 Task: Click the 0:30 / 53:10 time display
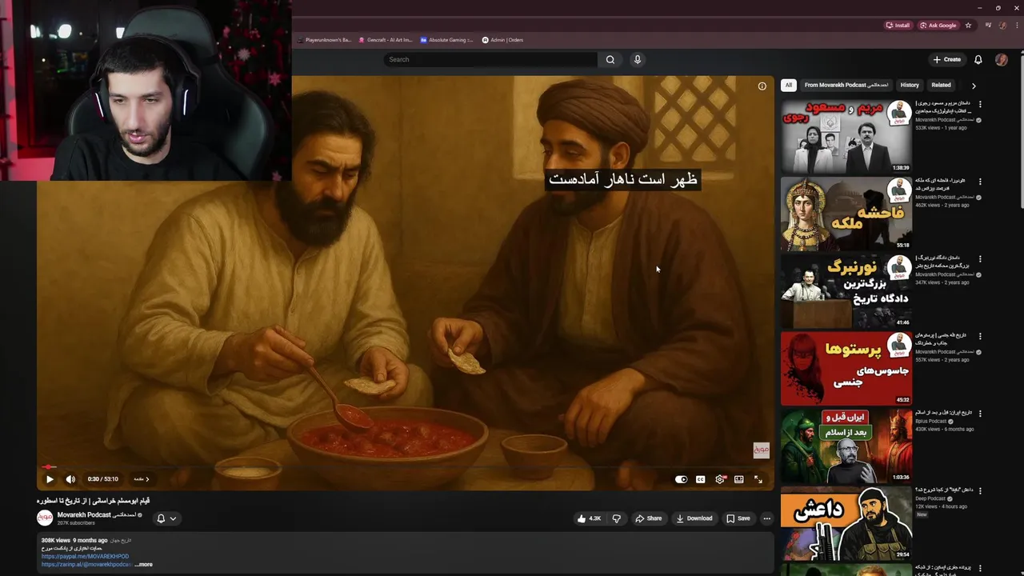[x=102, y=479]
